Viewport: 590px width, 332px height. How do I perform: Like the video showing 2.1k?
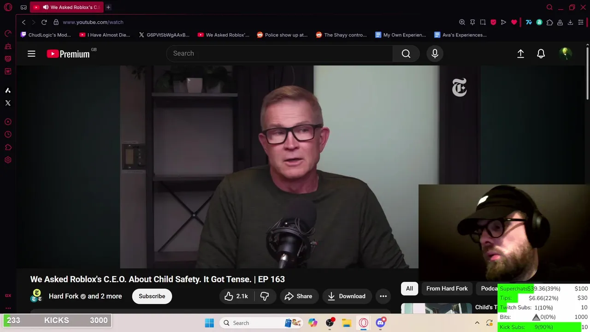pyautogui.click(x=236, y=296)
